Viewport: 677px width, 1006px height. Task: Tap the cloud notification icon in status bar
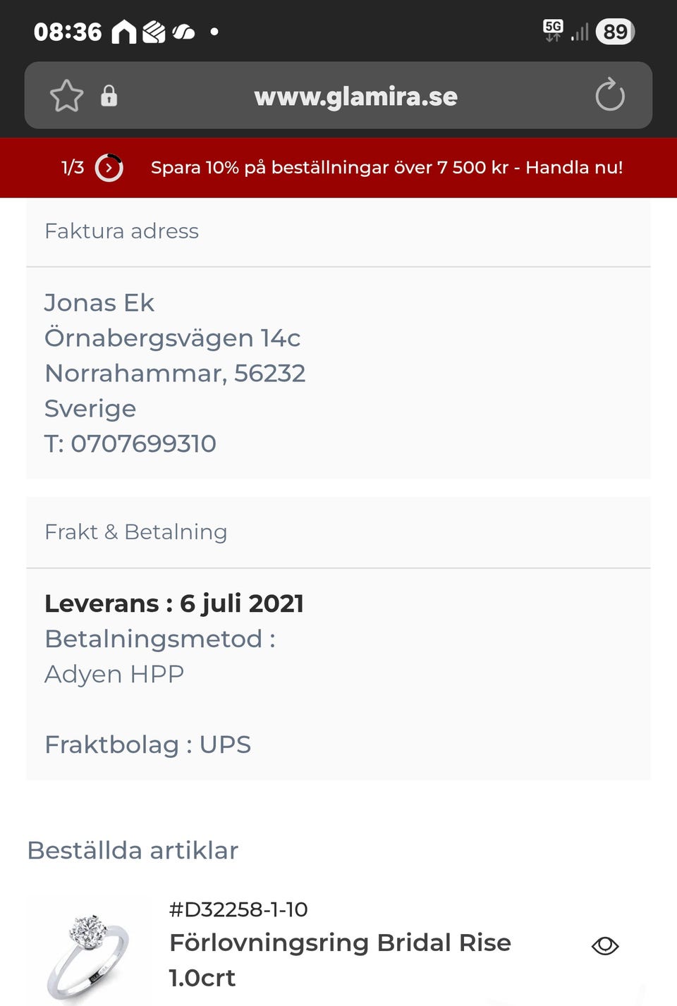click(x=183, y=32)
